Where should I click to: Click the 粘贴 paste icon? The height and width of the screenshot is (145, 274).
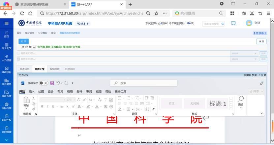coord(26,101)
